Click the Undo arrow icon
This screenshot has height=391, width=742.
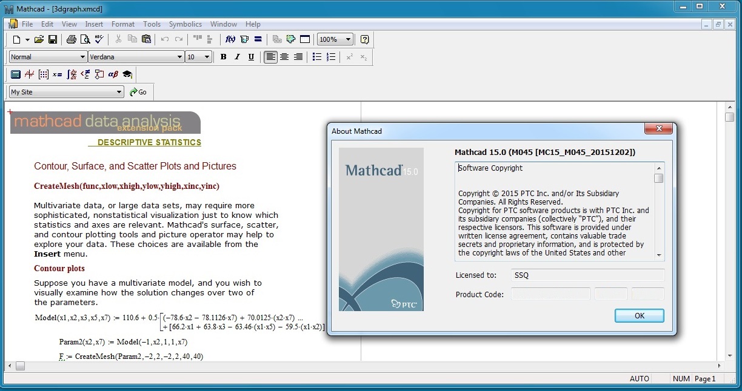pos(164,39)
